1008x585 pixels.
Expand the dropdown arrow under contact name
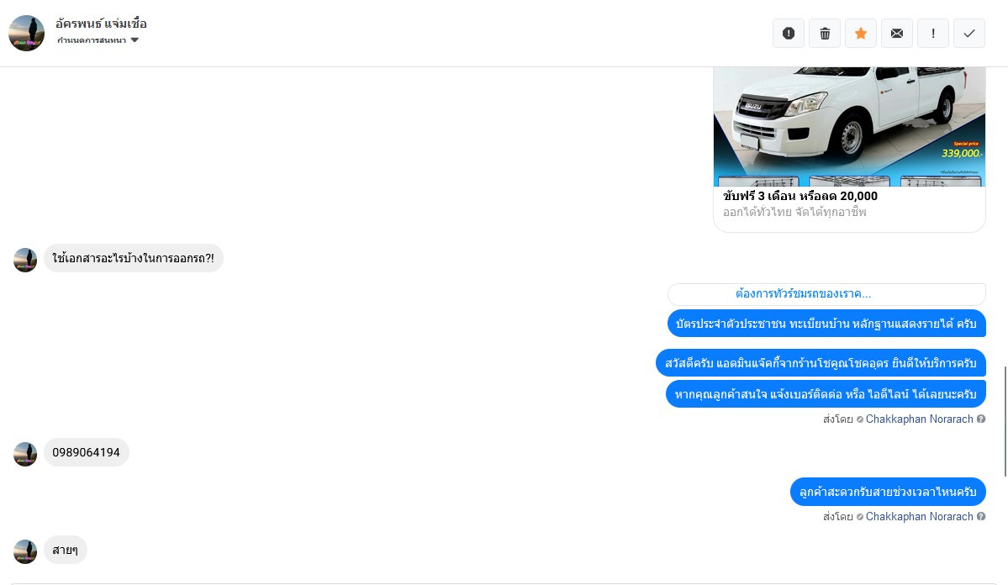[x=135, y=40]
